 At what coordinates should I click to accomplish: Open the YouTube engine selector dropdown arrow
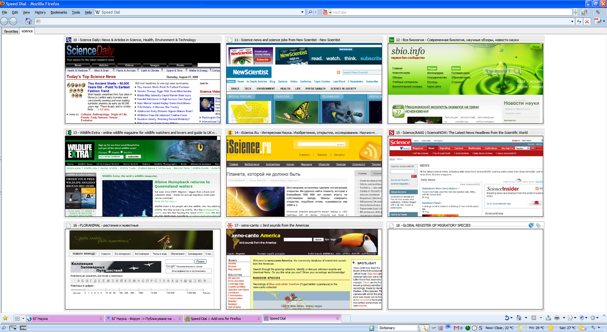330,12
